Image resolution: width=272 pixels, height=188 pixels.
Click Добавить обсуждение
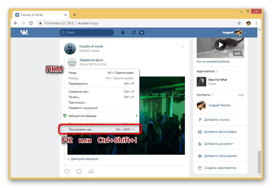click(220, 156)
